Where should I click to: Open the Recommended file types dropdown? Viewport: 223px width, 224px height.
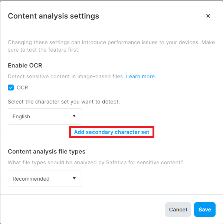coord(45,179)
